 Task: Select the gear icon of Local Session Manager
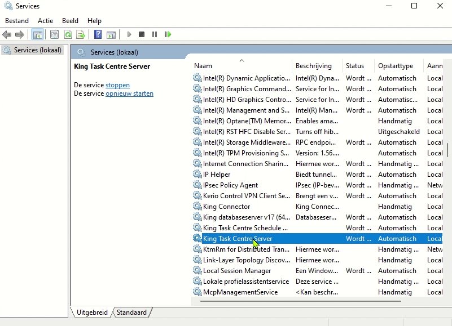click(197, 270)
